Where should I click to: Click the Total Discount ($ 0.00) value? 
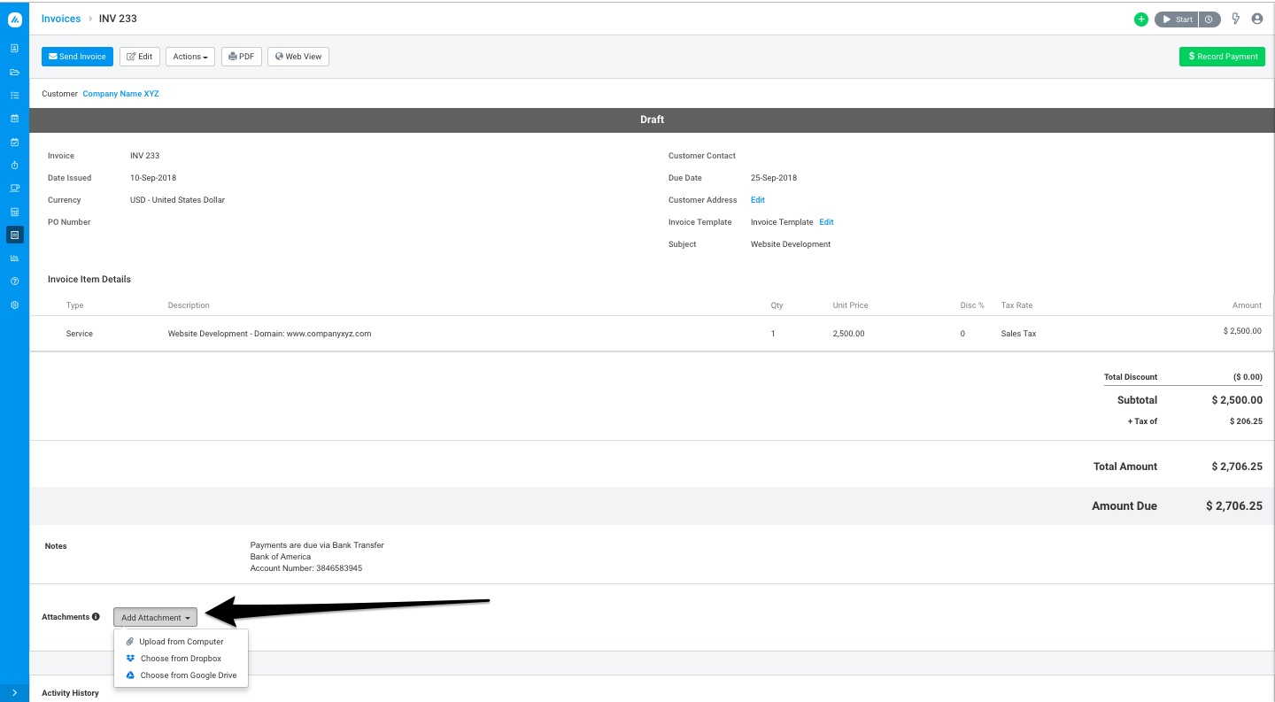click(x=1248, y=377)
